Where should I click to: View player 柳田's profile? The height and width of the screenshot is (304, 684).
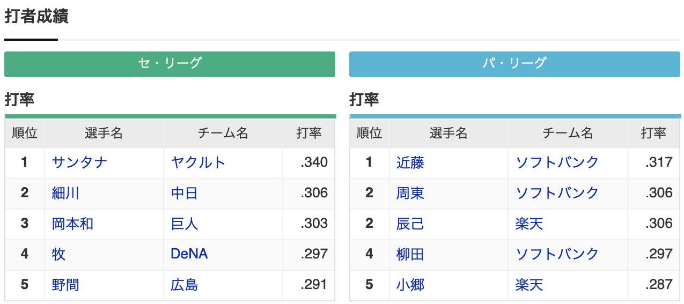tap(410, 254)
